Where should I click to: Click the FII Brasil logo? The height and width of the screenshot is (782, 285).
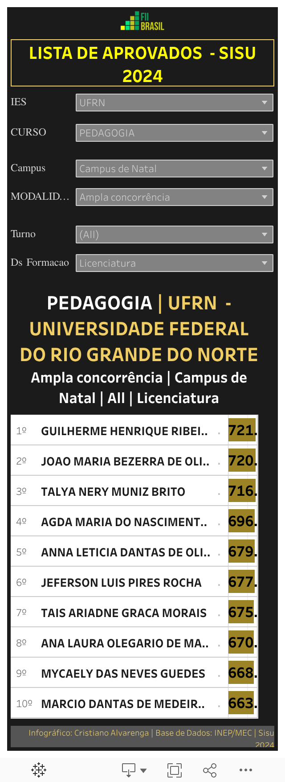(x=142, y=21)
